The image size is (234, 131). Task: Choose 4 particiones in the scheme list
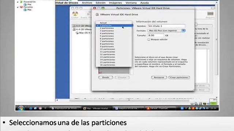click(x=114, y=33)
